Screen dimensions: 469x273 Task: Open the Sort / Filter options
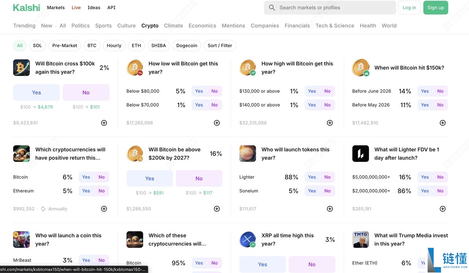(220, 46)
